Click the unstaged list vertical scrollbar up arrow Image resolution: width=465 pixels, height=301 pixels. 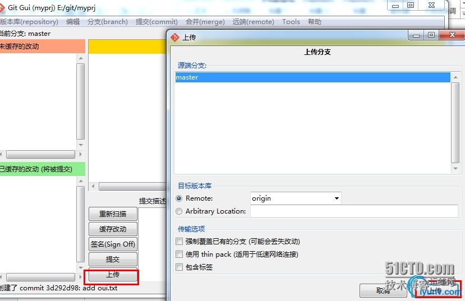(81, 58)
